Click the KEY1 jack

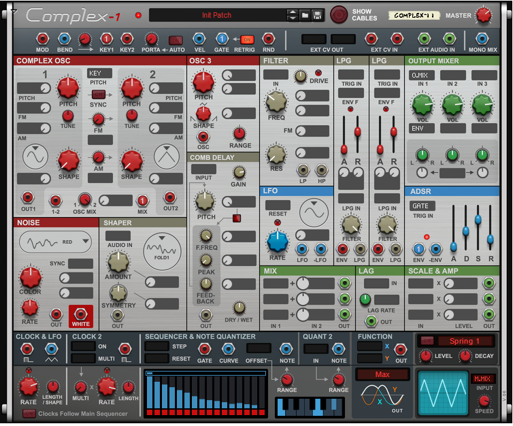(106, 39)
